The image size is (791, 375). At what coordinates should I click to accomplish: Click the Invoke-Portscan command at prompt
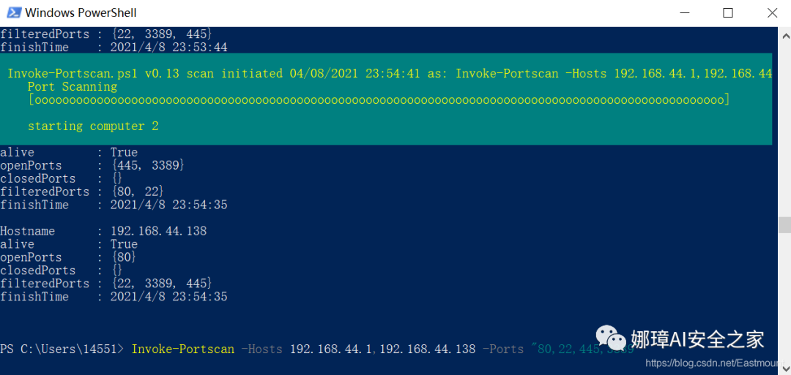(x=182, y=349)
